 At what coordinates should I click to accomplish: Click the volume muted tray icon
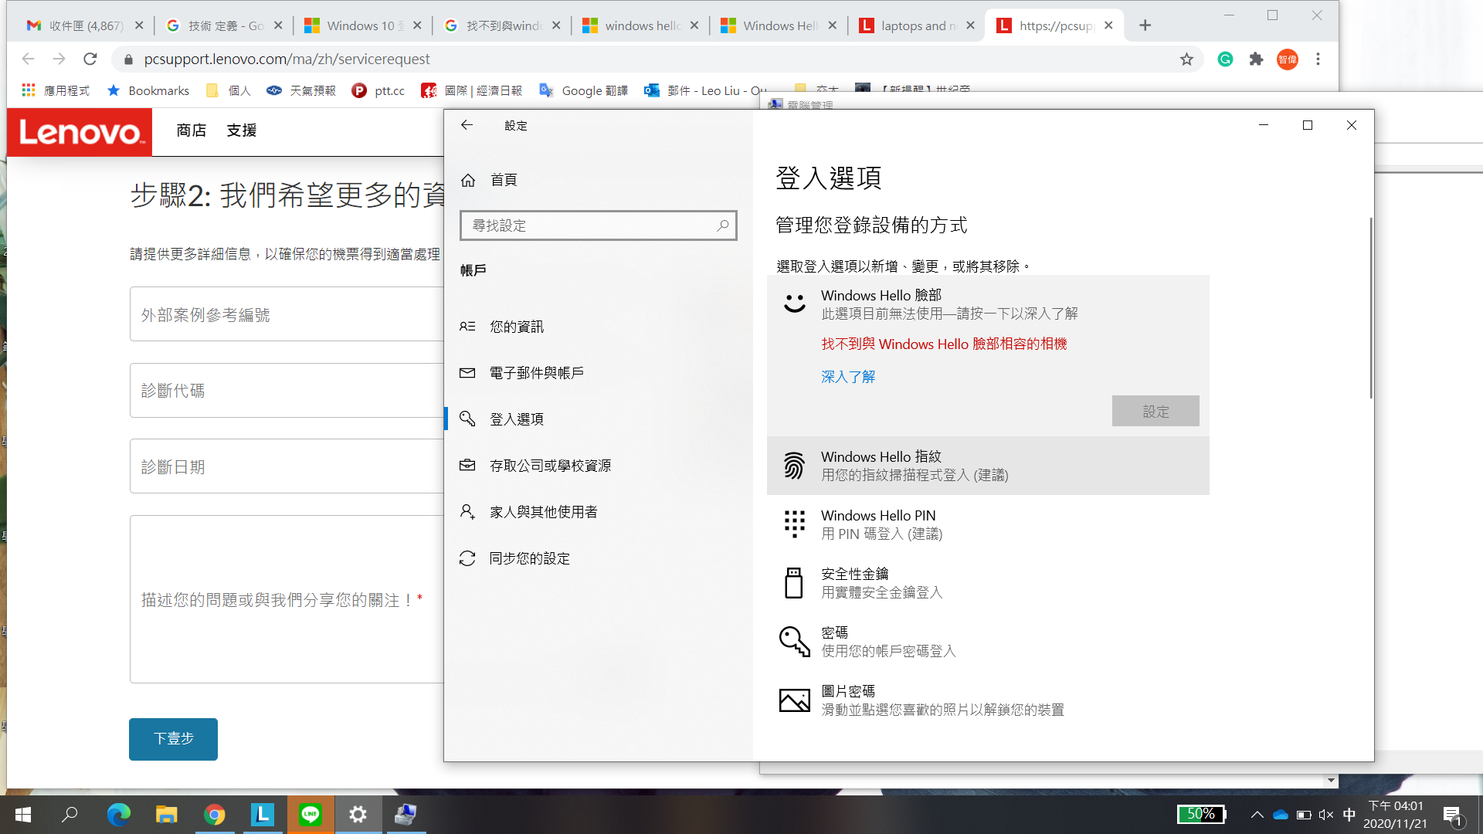pyautogui.click(x=1326, y=815)
